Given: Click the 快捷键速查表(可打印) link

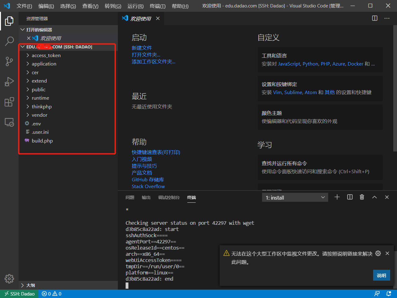Looking at the screenshot, I should pyautogui.click(x=156, y=152).
